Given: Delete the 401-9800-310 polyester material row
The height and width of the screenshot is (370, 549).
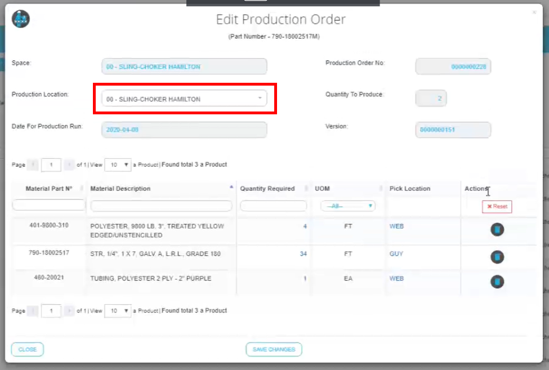Looking at the screenshot, I should pos(497,230).
